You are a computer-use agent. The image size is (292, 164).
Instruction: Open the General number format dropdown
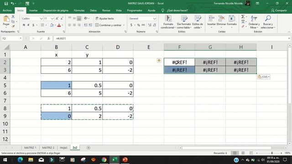pos(155,18)
